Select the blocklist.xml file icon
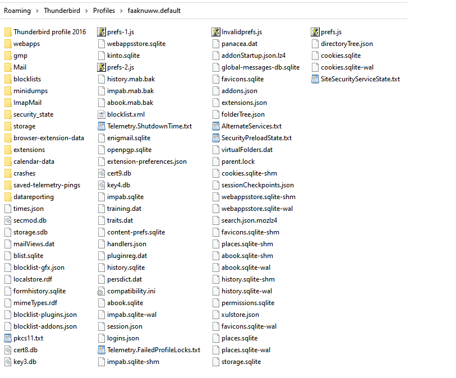 101,114
